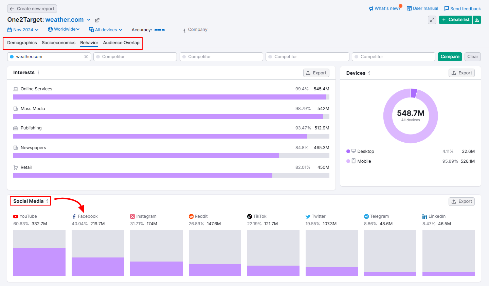489x286 pixels.
Task: Click the Clear button
Action: pos(473,57)
